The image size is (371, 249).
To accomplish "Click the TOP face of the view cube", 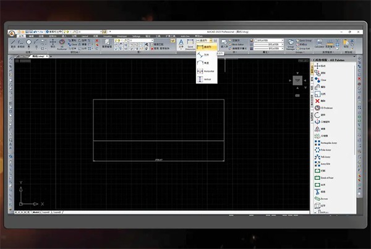I will coord(297,80).
